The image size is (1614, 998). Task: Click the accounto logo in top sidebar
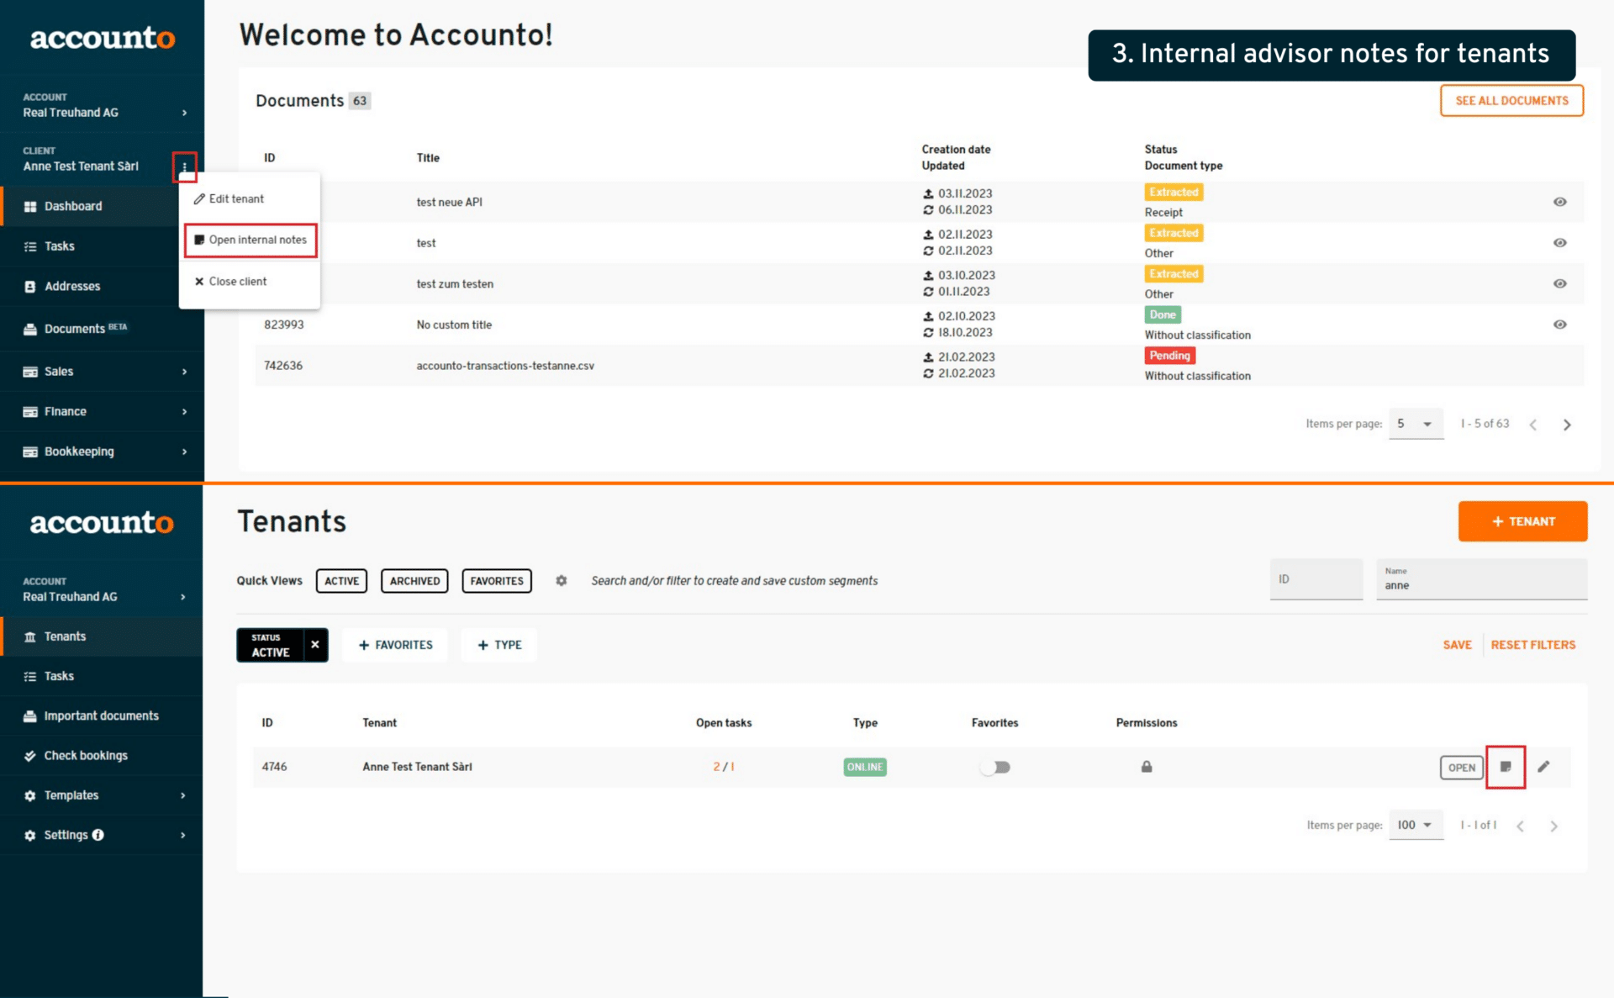coord(103,38)
